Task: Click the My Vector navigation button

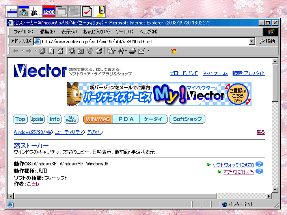Action: (x=71, y=119)
